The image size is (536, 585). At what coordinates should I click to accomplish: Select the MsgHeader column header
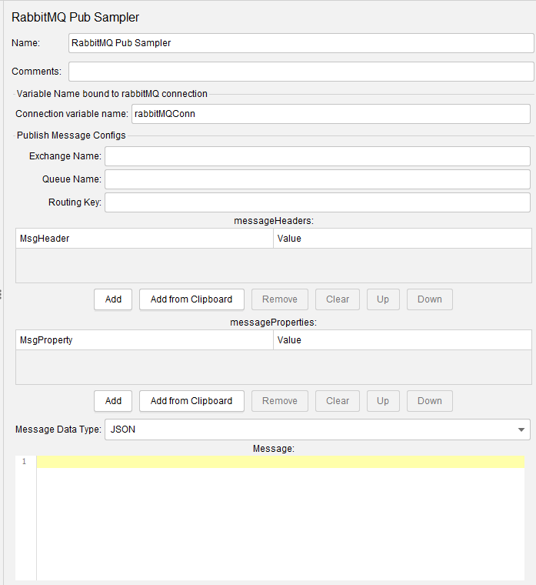(x=145, y=239)
